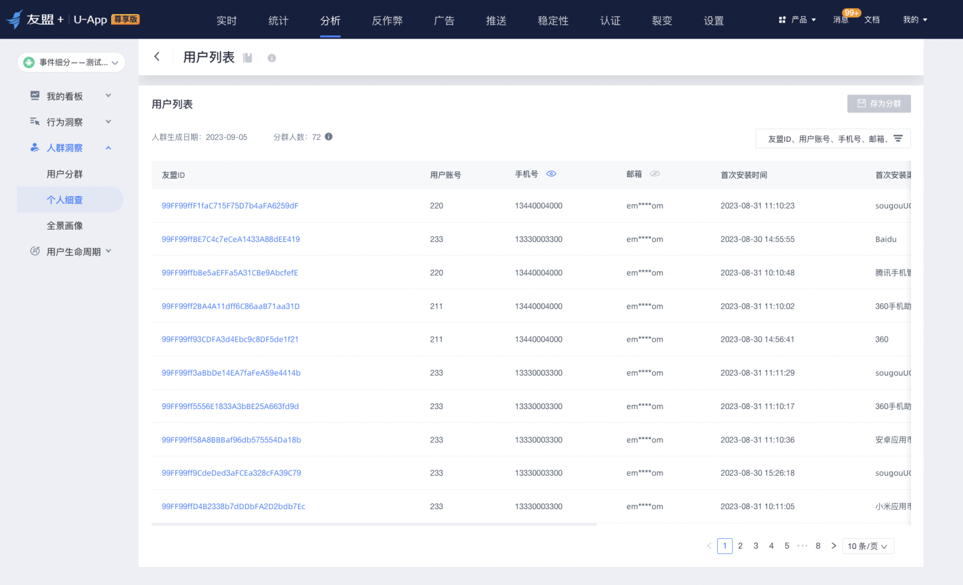Open user 99FF99ff3aBbDe14EA7faFeA59e4414b
Screen dimensions: 963x585
pyautogui.click(x=231, y=372)
